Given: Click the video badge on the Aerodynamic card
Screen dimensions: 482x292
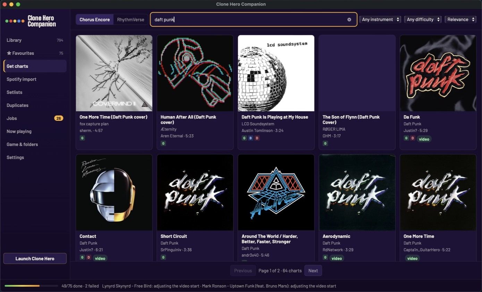Looking at the screenshot, I should click(x=337, y=258).
